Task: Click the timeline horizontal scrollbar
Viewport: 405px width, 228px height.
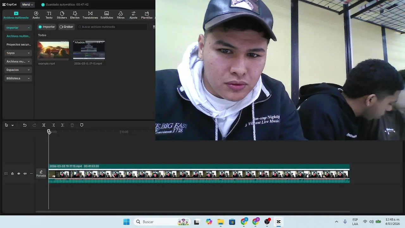Action: [193, 212]
